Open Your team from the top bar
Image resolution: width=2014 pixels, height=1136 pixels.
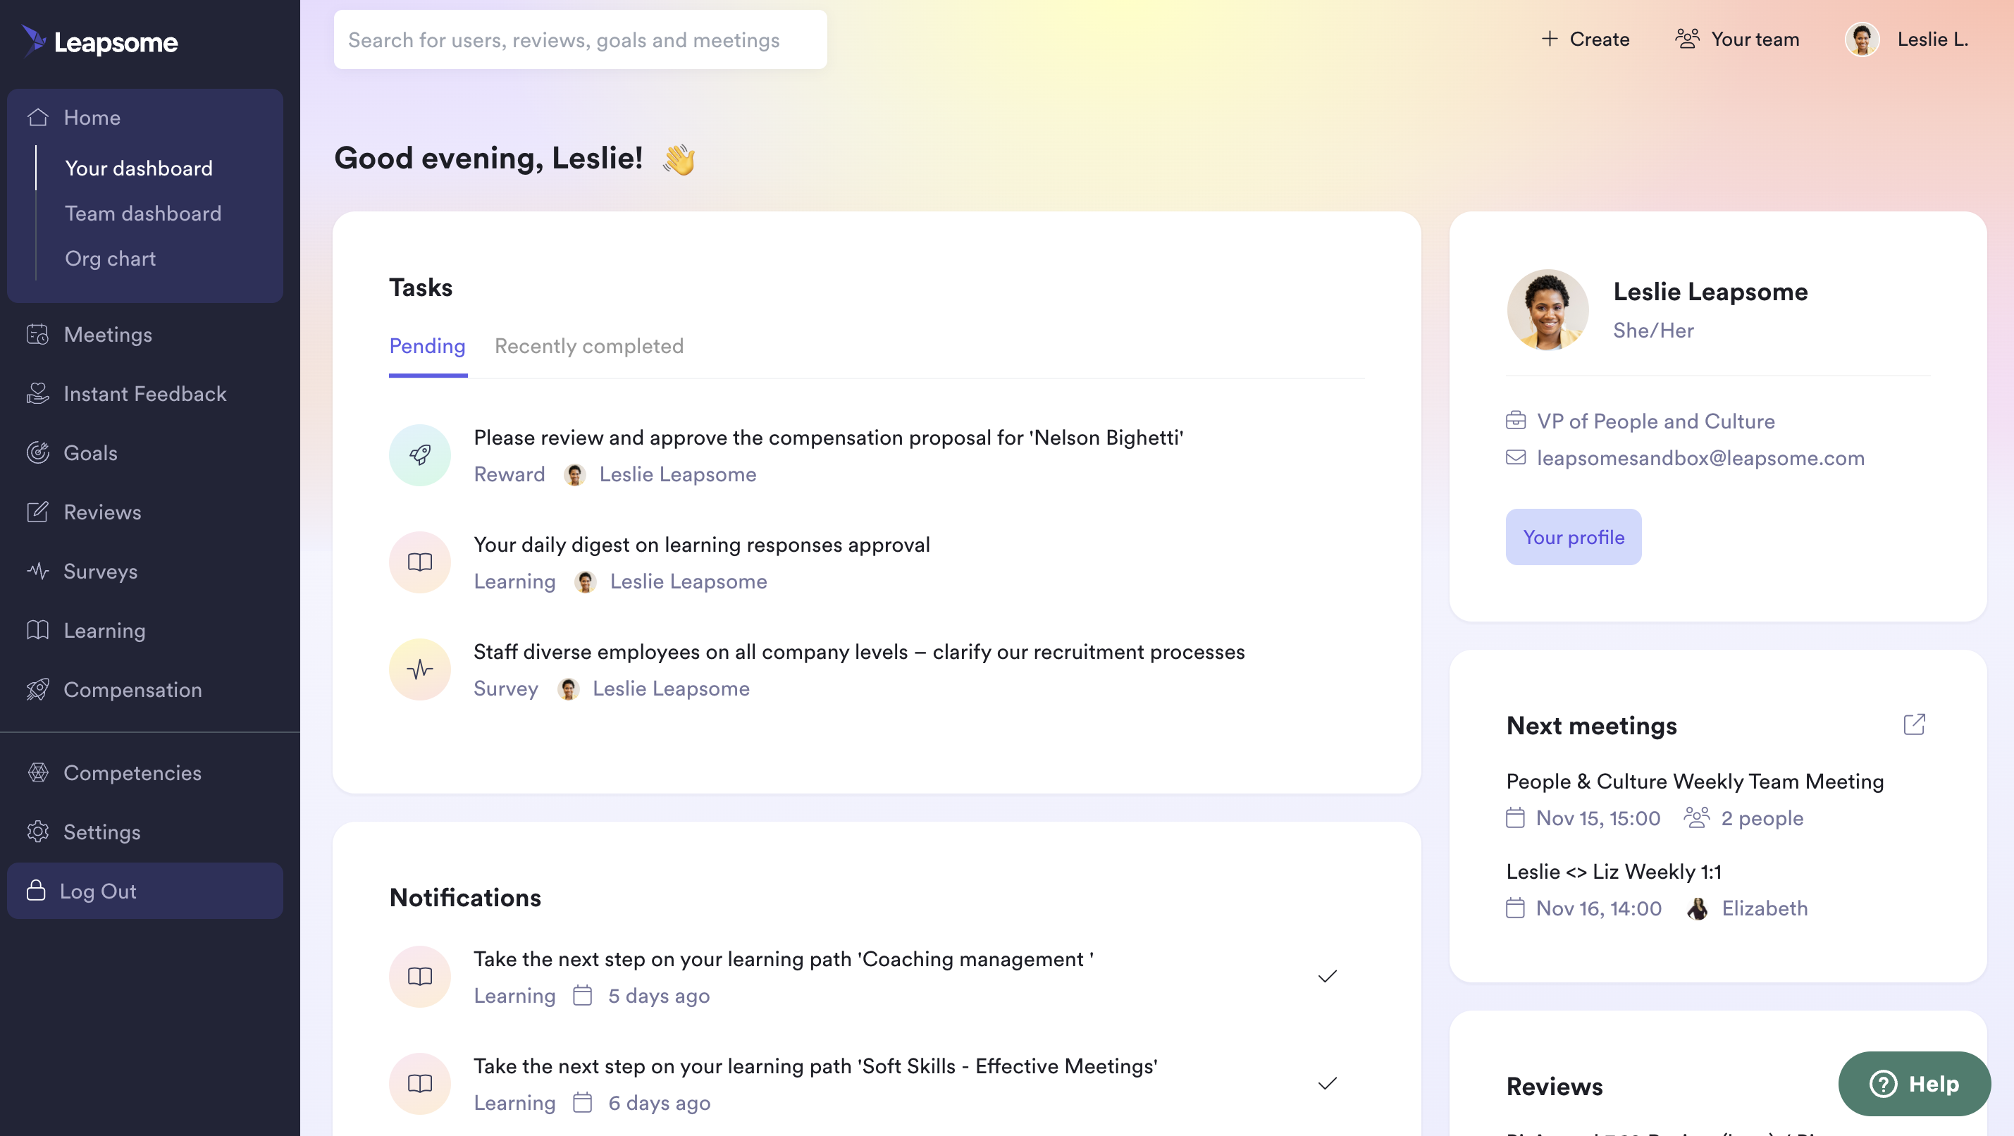(1737, 39)
